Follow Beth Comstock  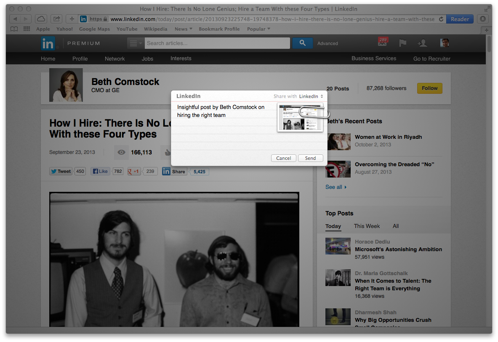coord(429,88)
